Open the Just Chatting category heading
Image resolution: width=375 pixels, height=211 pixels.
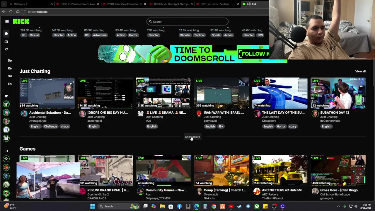[x=35, y=71]
